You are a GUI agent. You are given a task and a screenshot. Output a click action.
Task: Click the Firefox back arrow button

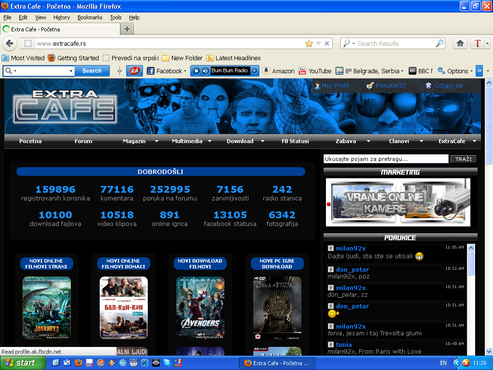(9, 43)
